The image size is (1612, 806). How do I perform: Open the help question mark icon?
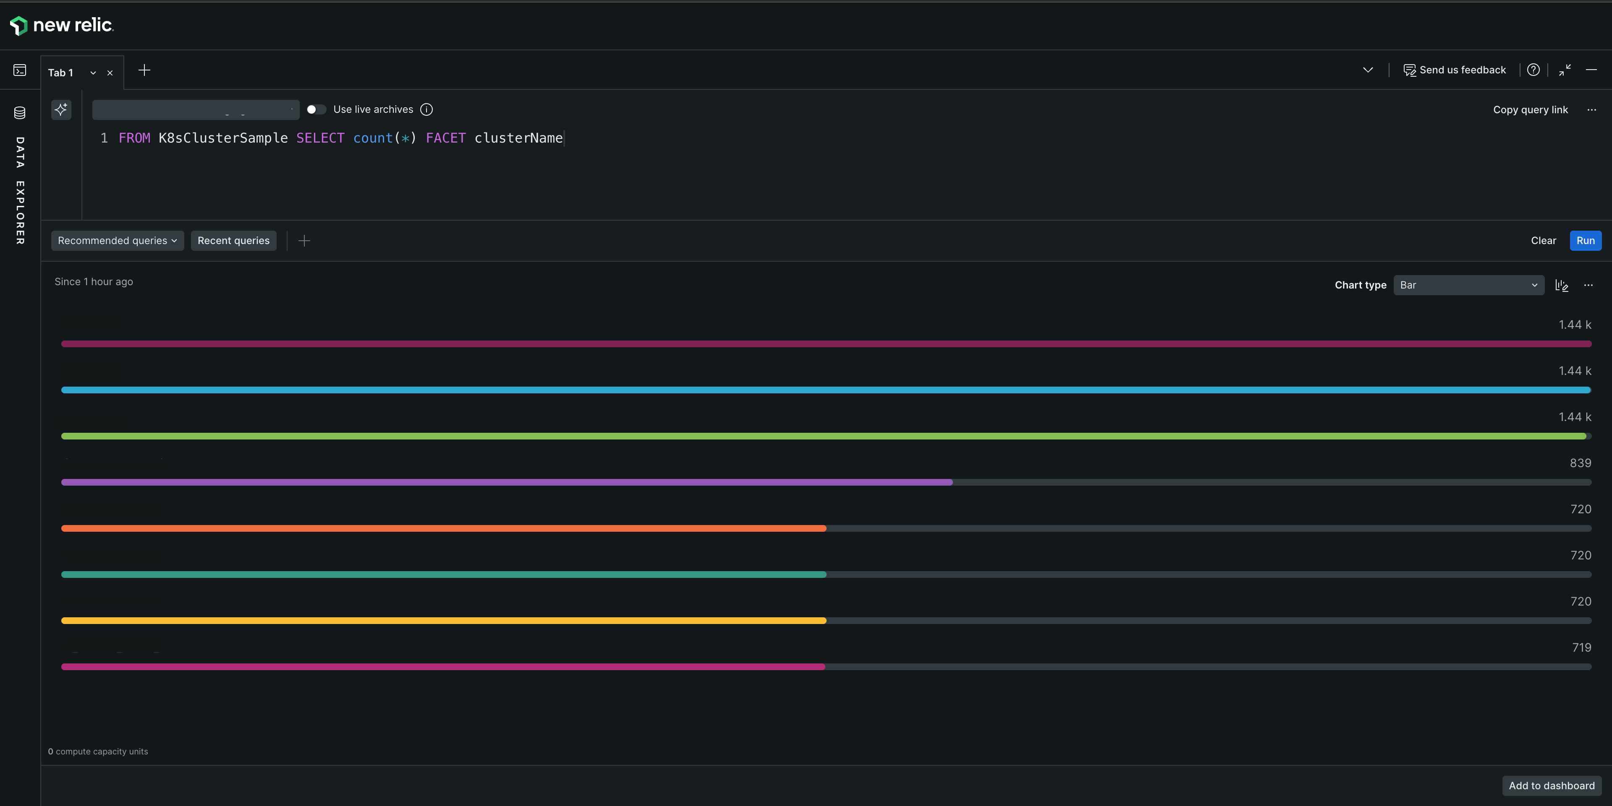[x=1533, y=70]
